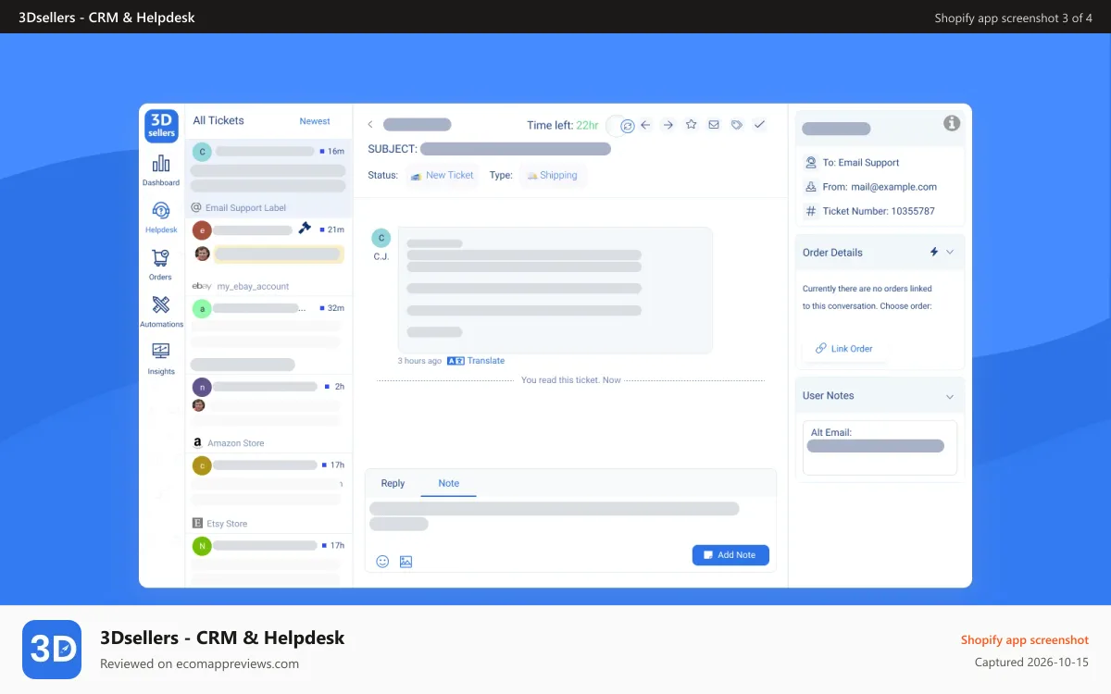Click the 3D sellers logo in the sidebar

(x=161, y=126)
